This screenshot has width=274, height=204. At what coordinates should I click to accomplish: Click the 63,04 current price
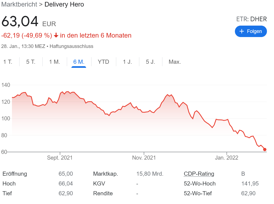coord(20,22)
